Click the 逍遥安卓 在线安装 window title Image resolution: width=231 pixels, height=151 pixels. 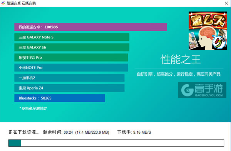pos(21,3)
